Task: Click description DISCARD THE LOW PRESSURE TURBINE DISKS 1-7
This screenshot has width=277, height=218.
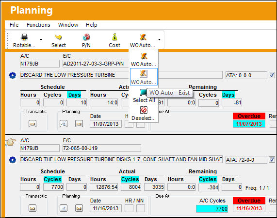Action: pos(121,159)
